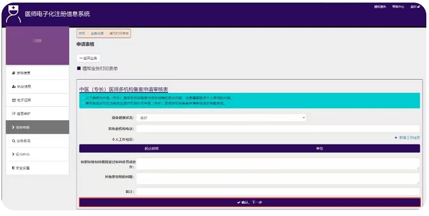Open 执业信息 in the sidebar

pyautogui.click(x=37, y=86)
